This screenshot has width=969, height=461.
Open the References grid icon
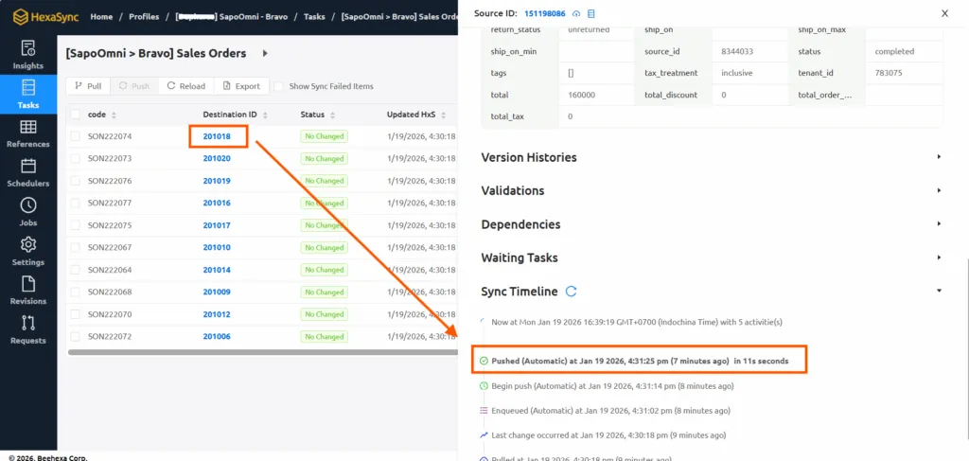click(27, 127)
